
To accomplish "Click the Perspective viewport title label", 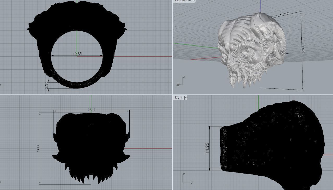I will [183, 1].
